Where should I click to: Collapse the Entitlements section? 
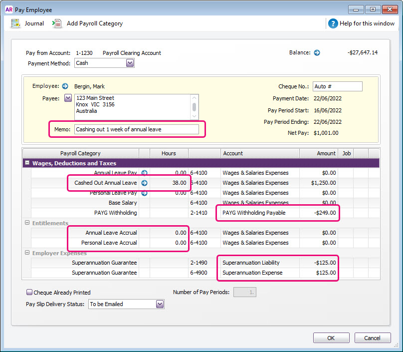27,223
